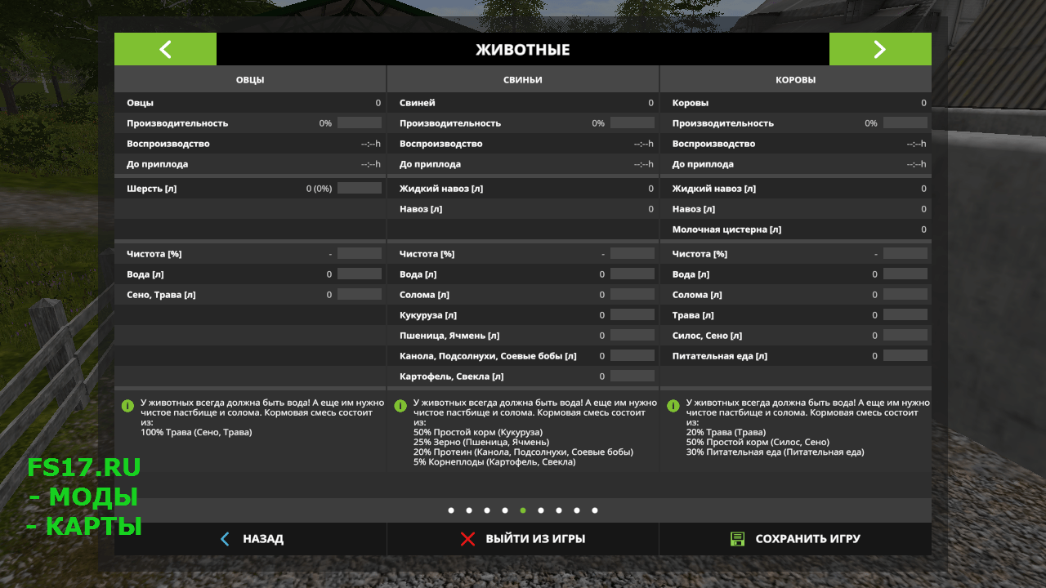Click cows Солома [л] label
This screenshot has width=1046, height=588.
coord(698,295)
